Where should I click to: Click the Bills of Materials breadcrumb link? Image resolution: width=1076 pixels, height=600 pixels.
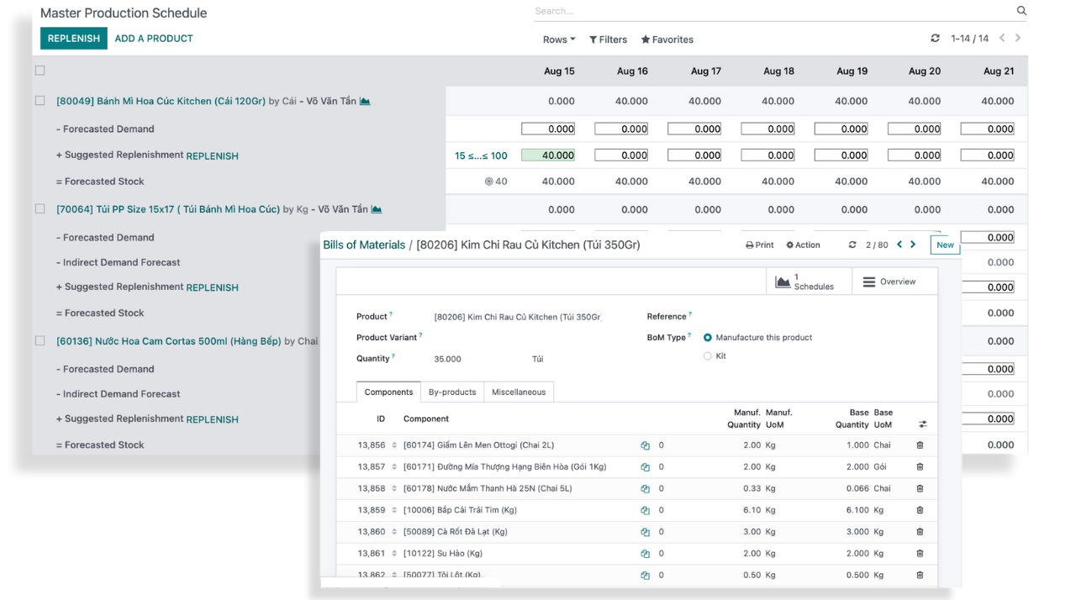(364, 245)
